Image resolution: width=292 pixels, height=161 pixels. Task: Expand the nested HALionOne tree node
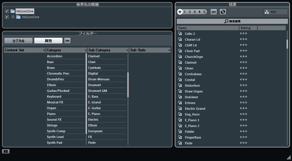13,17
